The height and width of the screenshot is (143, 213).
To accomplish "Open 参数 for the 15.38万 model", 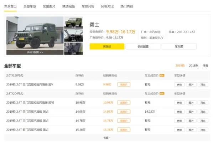I will [179, 129].
